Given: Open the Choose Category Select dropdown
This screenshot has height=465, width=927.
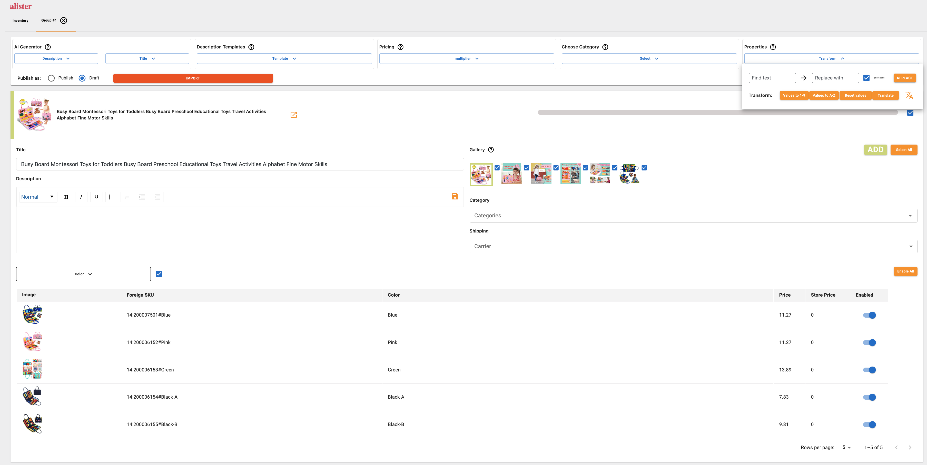Looking at the screenshot, I should 649,59.
